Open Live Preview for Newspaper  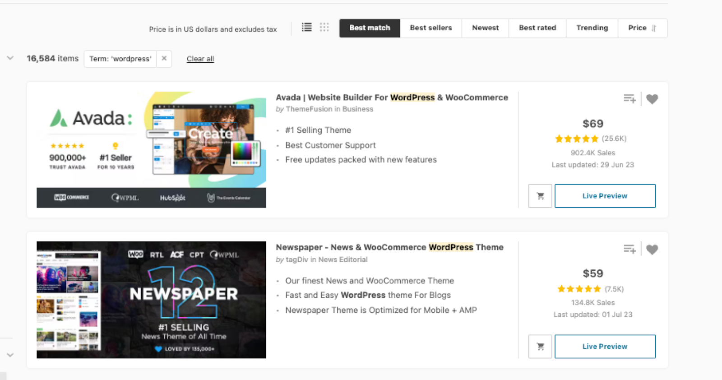(x=605, y=347)
